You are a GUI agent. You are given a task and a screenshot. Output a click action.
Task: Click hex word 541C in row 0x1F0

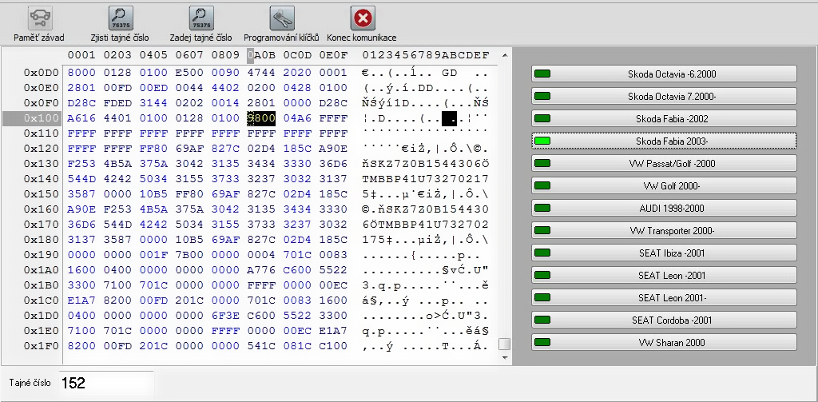click(261, 346)
